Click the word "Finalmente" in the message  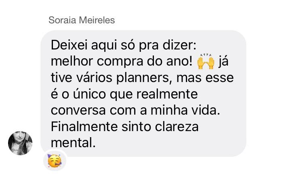click(x=84, y=127)
